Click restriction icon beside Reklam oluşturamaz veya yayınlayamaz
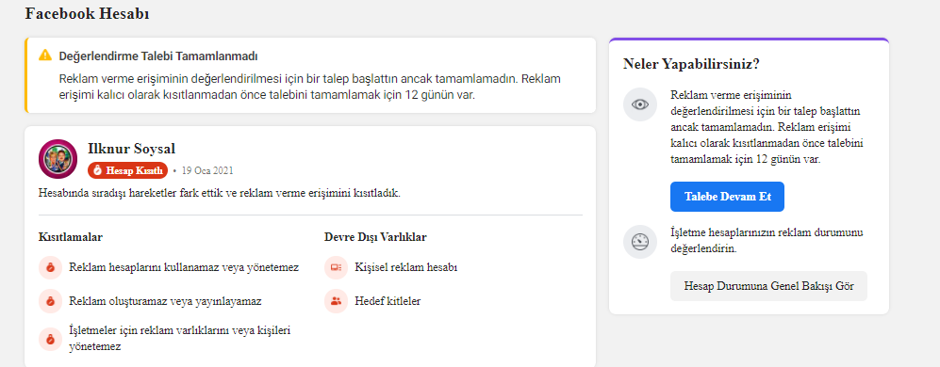 coord(50,301)
